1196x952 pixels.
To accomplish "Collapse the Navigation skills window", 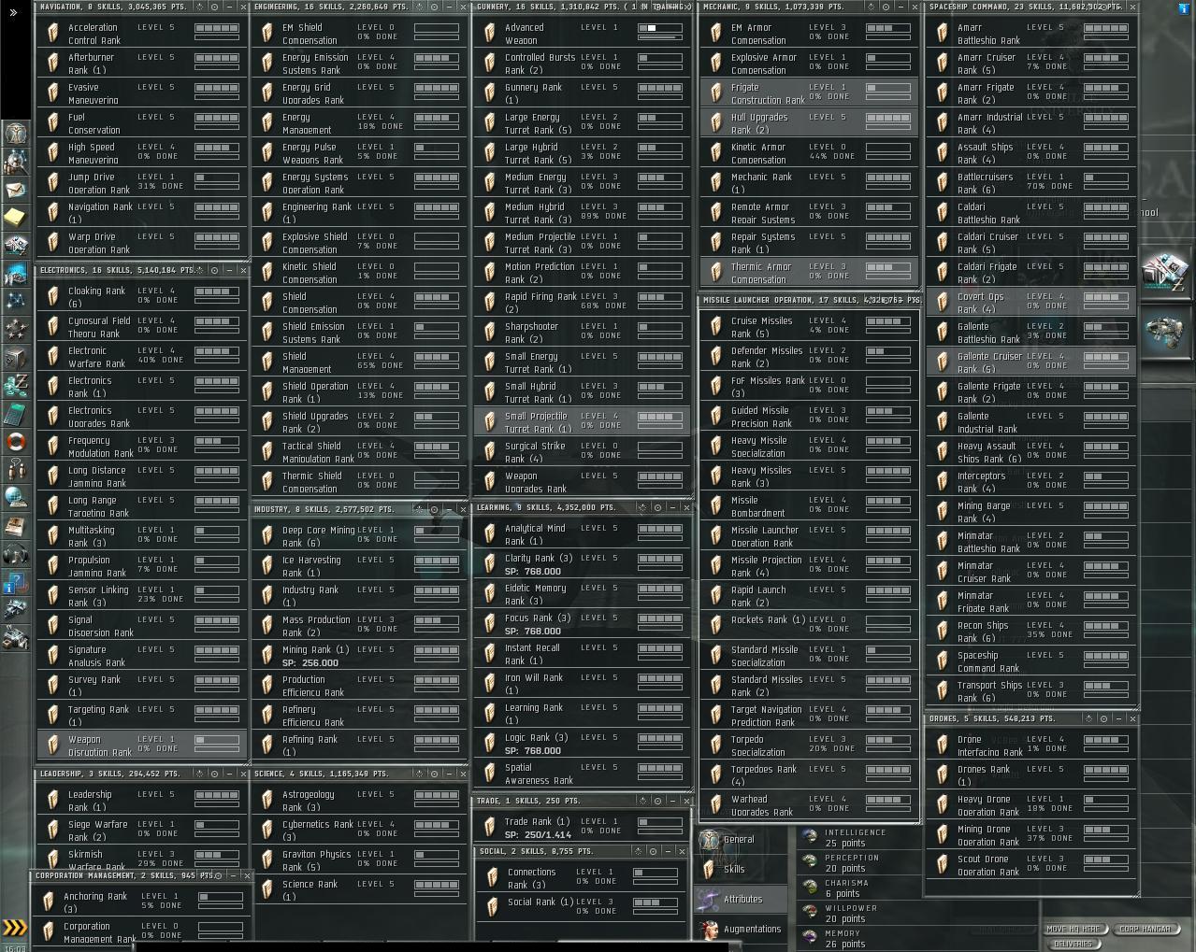I will [x=229, y=7].
